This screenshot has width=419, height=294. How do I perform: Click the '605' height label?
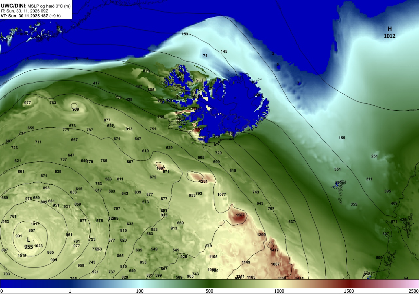tap(201, 157)
